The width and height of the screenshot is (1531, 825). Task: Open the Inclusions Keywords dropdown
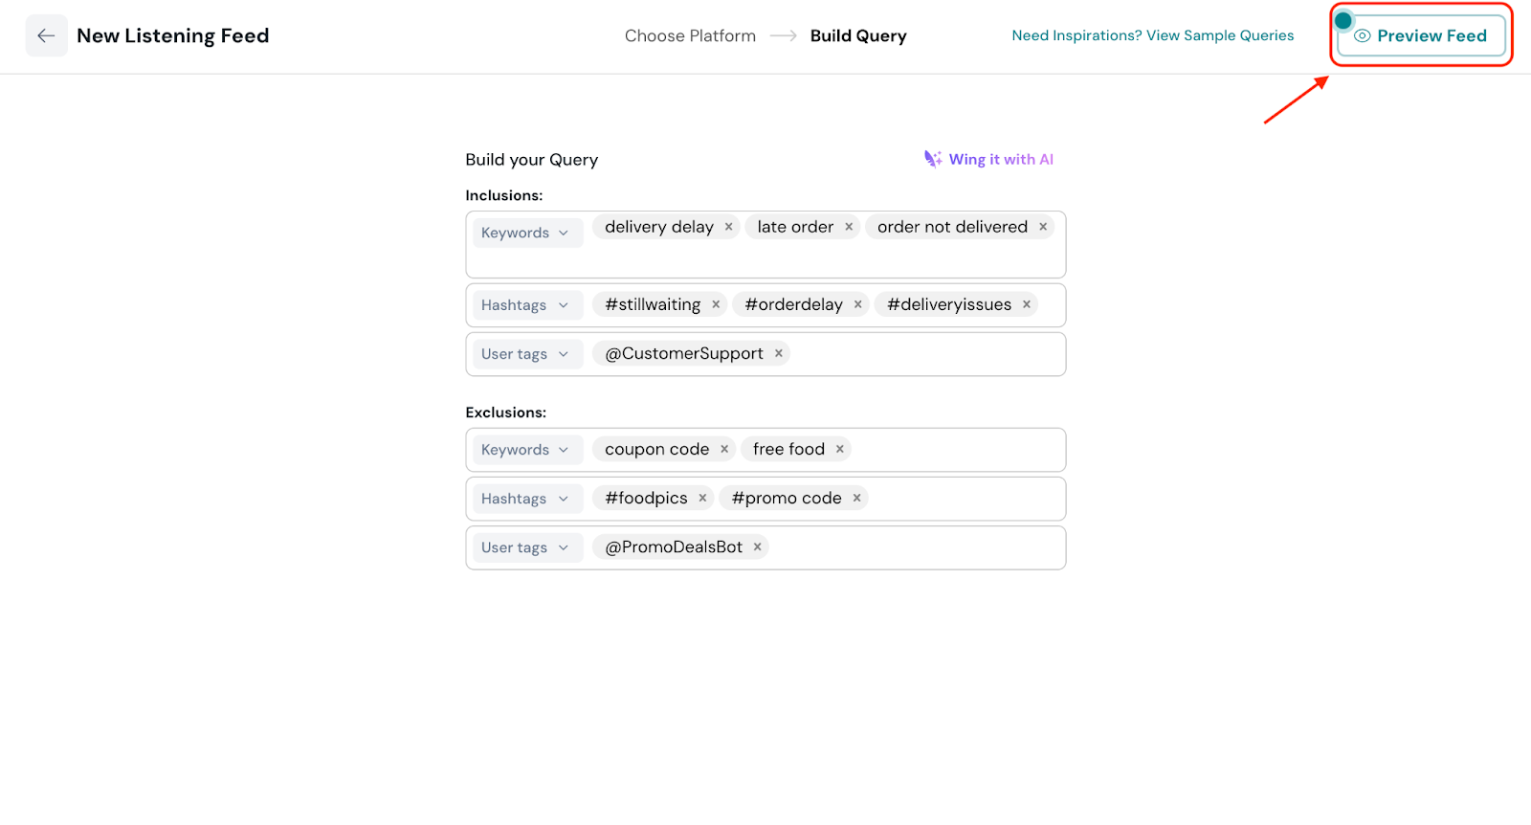(525, 233)
